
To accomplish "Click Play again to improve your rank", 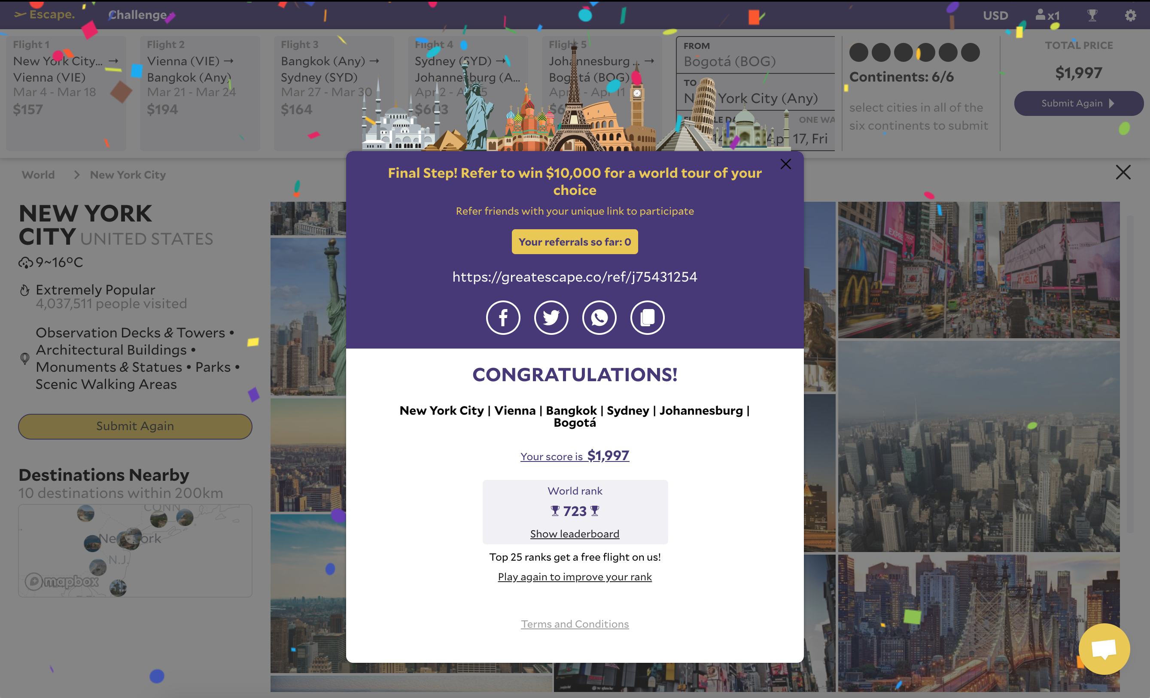I will pos(575,577).
